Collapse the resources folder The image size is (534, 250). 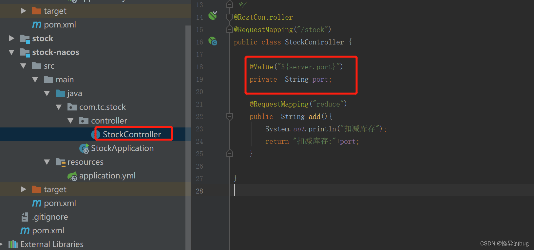click(x=47, y=162)
